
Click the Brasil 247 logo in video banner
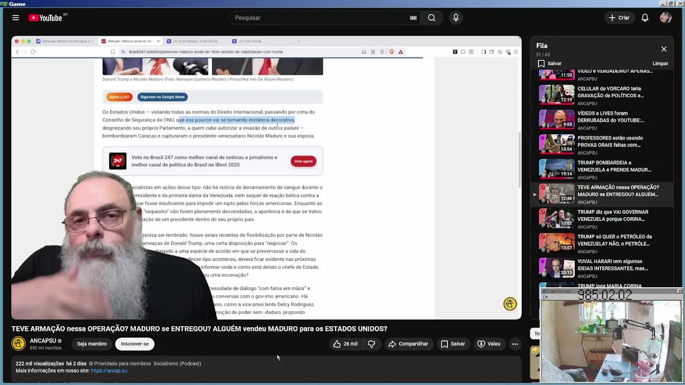(118, 161)
